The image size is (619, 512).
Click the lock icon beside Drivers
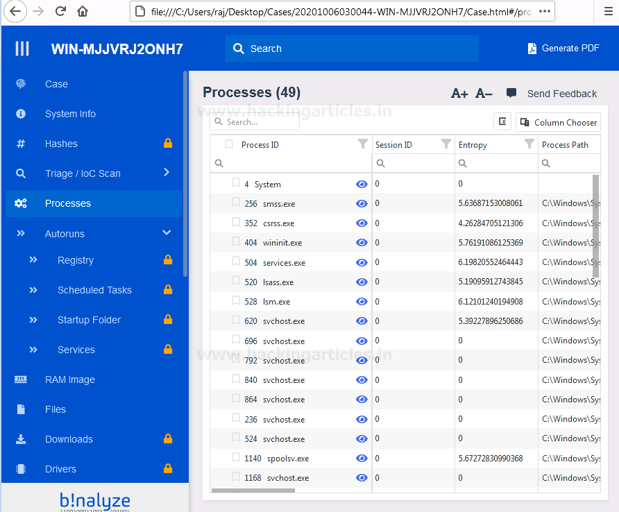tap(168, 468)
